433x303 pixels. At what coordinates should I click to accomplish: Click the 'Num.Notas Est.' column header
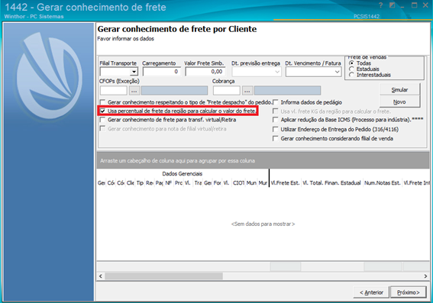pyautogui.click(x=383, y=183)
